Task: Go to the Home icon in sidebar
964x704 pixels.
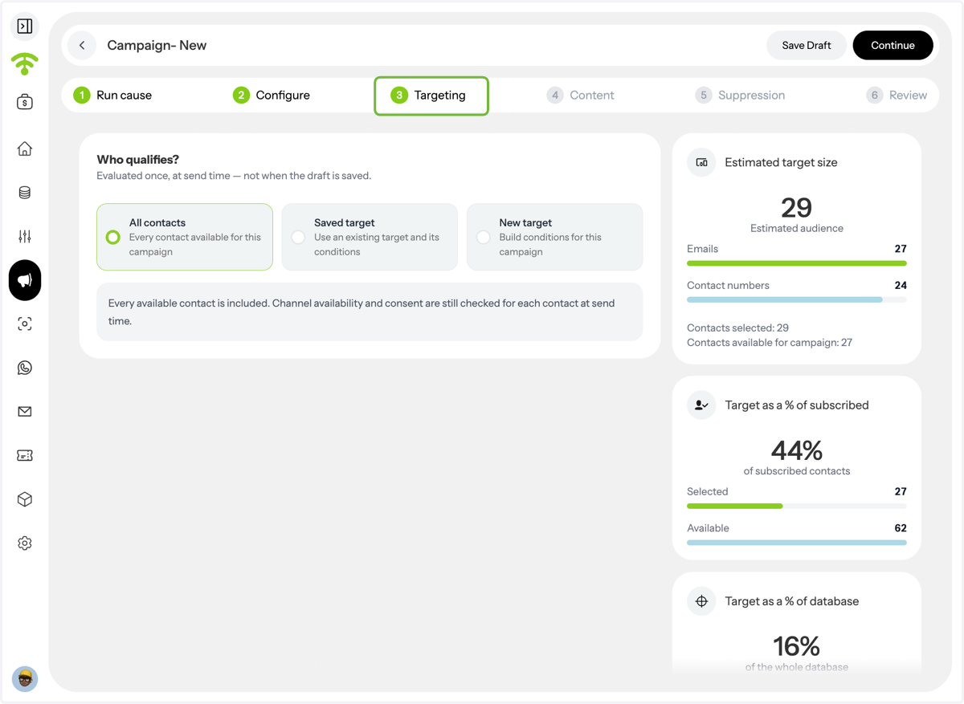Action: [x=25, y=149]
